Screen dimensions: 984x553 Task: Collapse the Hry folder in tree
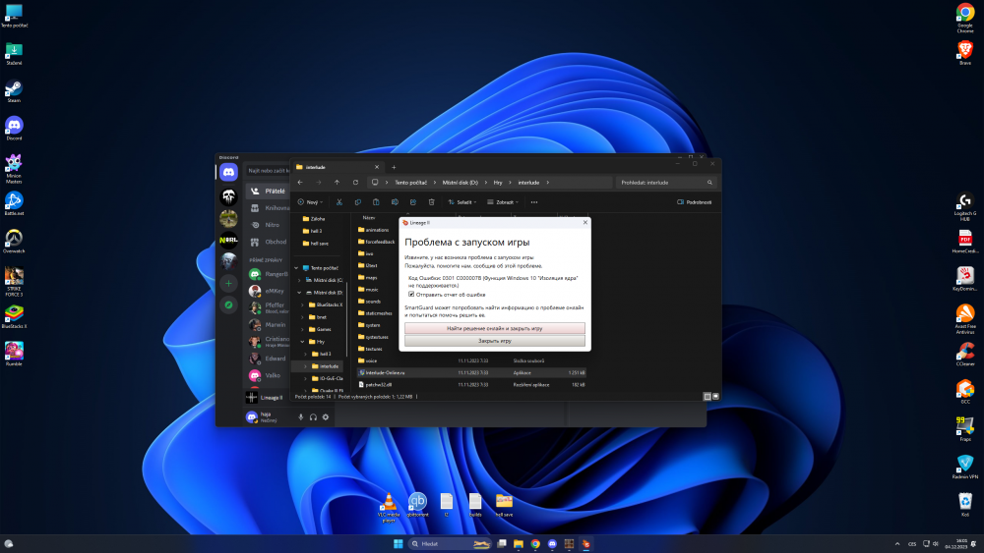coord(302,342)
